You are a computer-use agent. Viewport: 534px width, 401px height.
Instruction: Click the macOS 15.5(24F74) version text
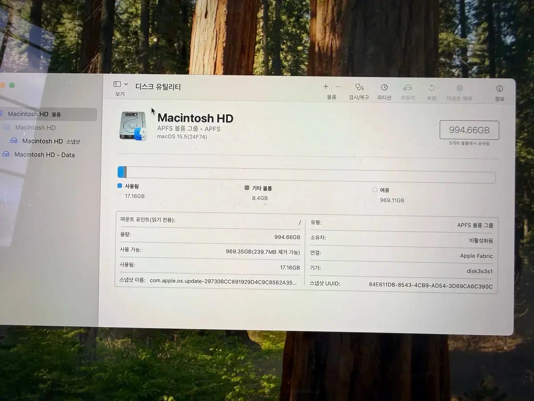pos(182,137)
